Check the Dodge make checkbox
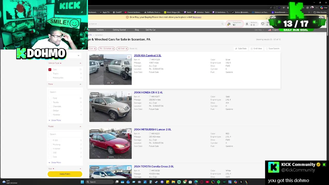 [50, 110]
